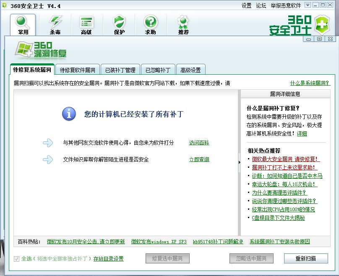This screenshot has height=276, width=339.
Task: Click arrow icon beside 文件知识库 line
Action: coord(48,159)
